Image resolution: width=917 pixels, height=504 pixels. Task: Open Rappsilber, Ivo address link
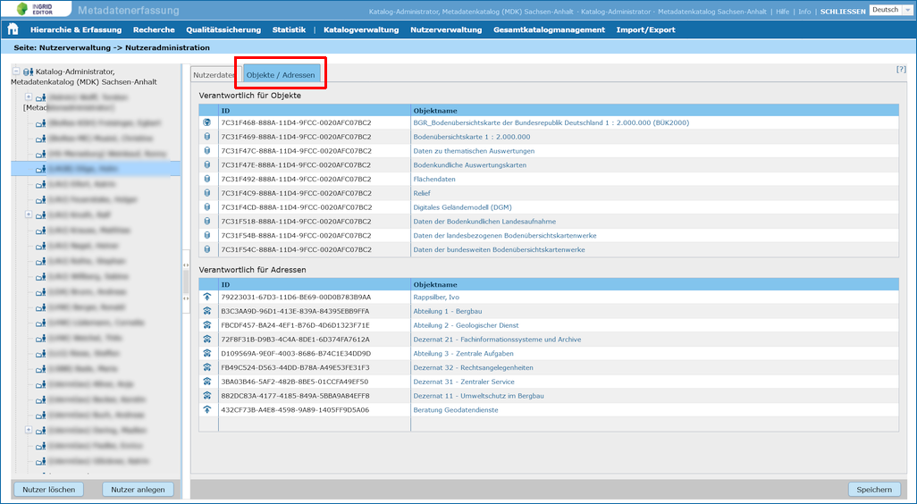pos(436,297)
